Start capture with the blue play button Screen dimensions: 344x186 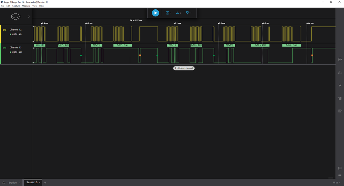click(x=155, y=13)
